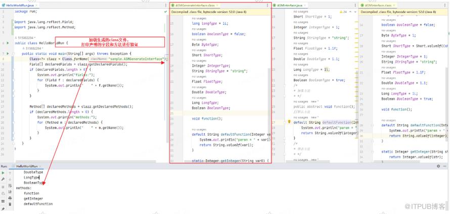This screenshot has width=450, height=214.
Task: Click run gutter arrow beside main method
Action: [8, 54]
